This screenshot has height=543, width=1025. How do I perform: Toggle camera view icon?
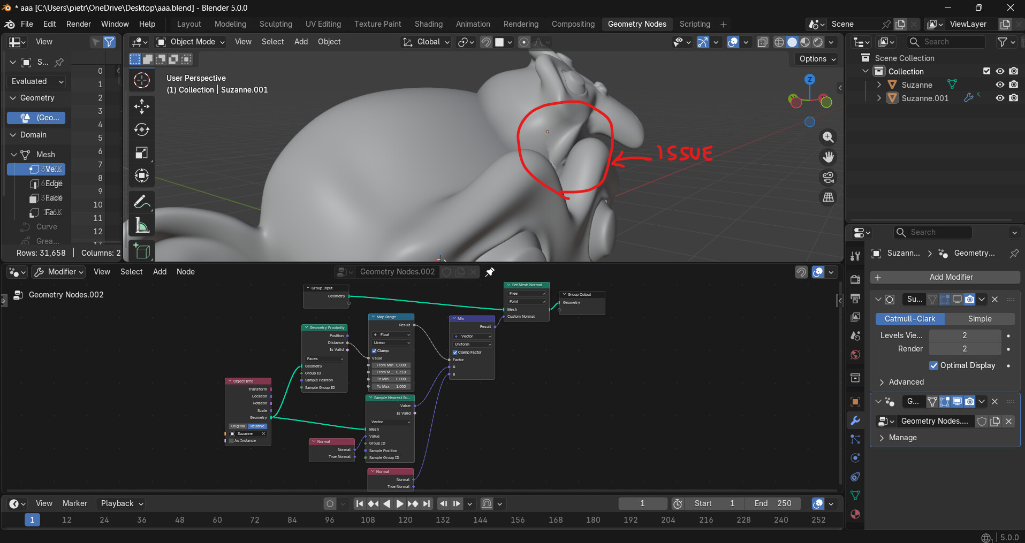coord(828,177)
